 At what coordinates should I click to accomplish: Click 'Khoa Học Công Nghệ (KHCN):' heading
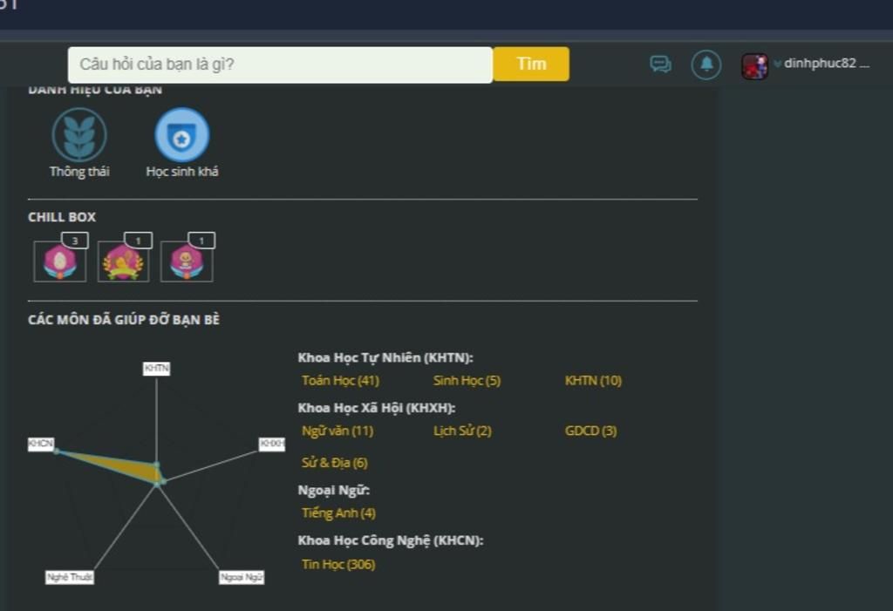click(391, 540)
